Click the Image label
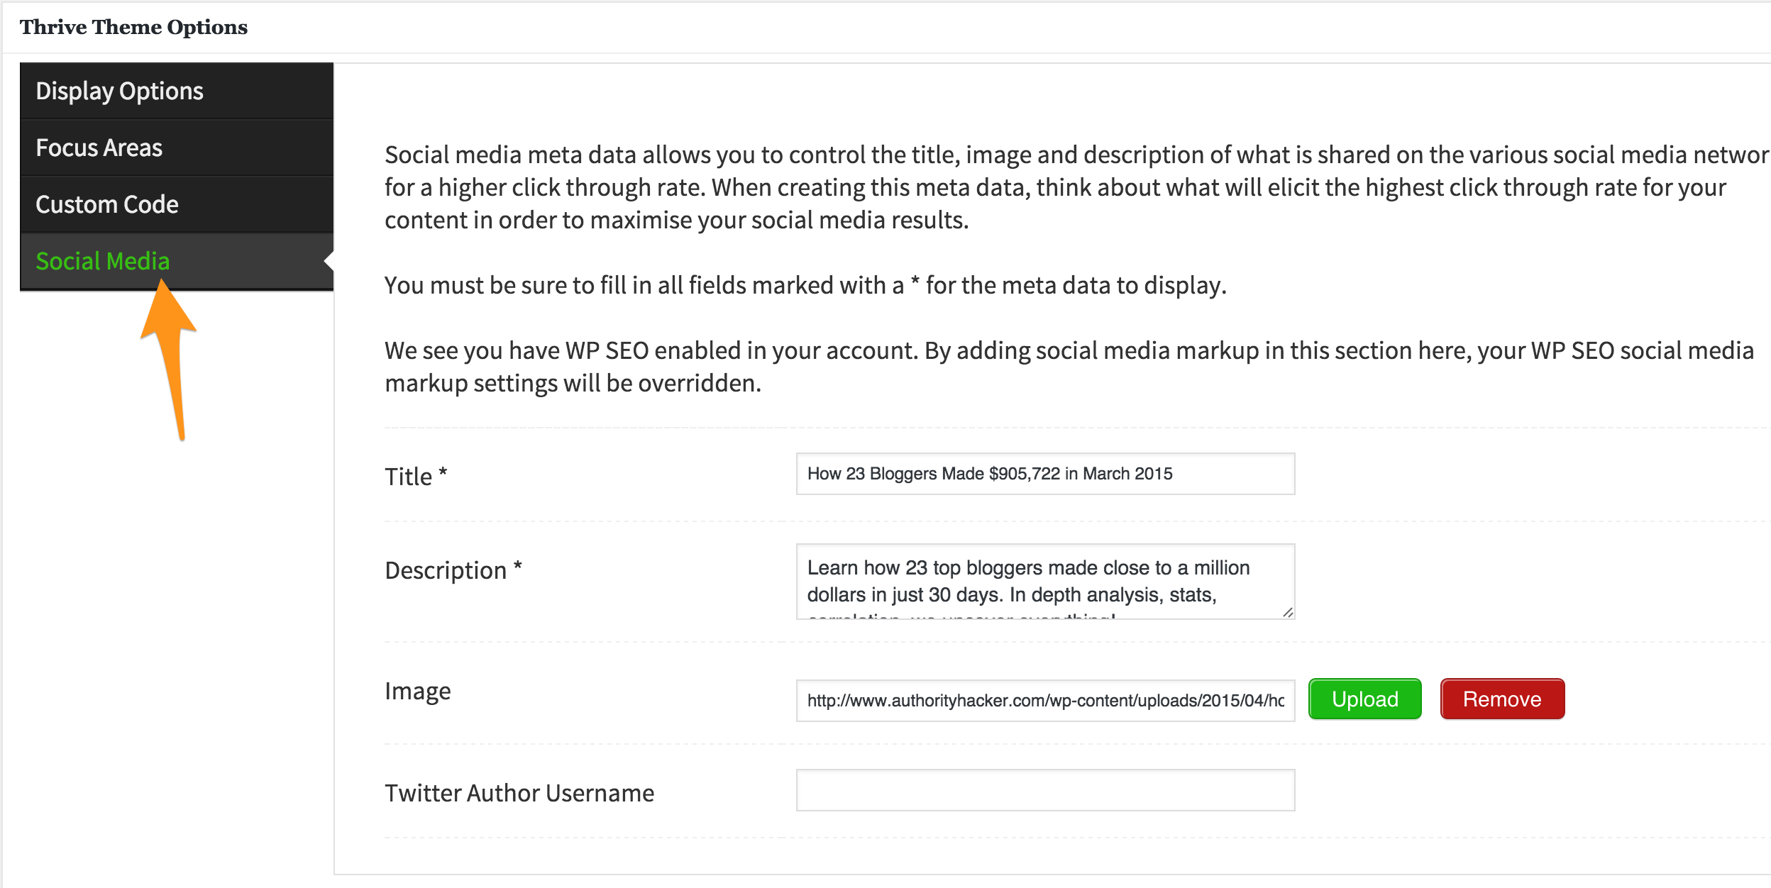Image resolution: width=1771 pixels, height=888 pixels. pyautogui.click(x=418, y=691)
